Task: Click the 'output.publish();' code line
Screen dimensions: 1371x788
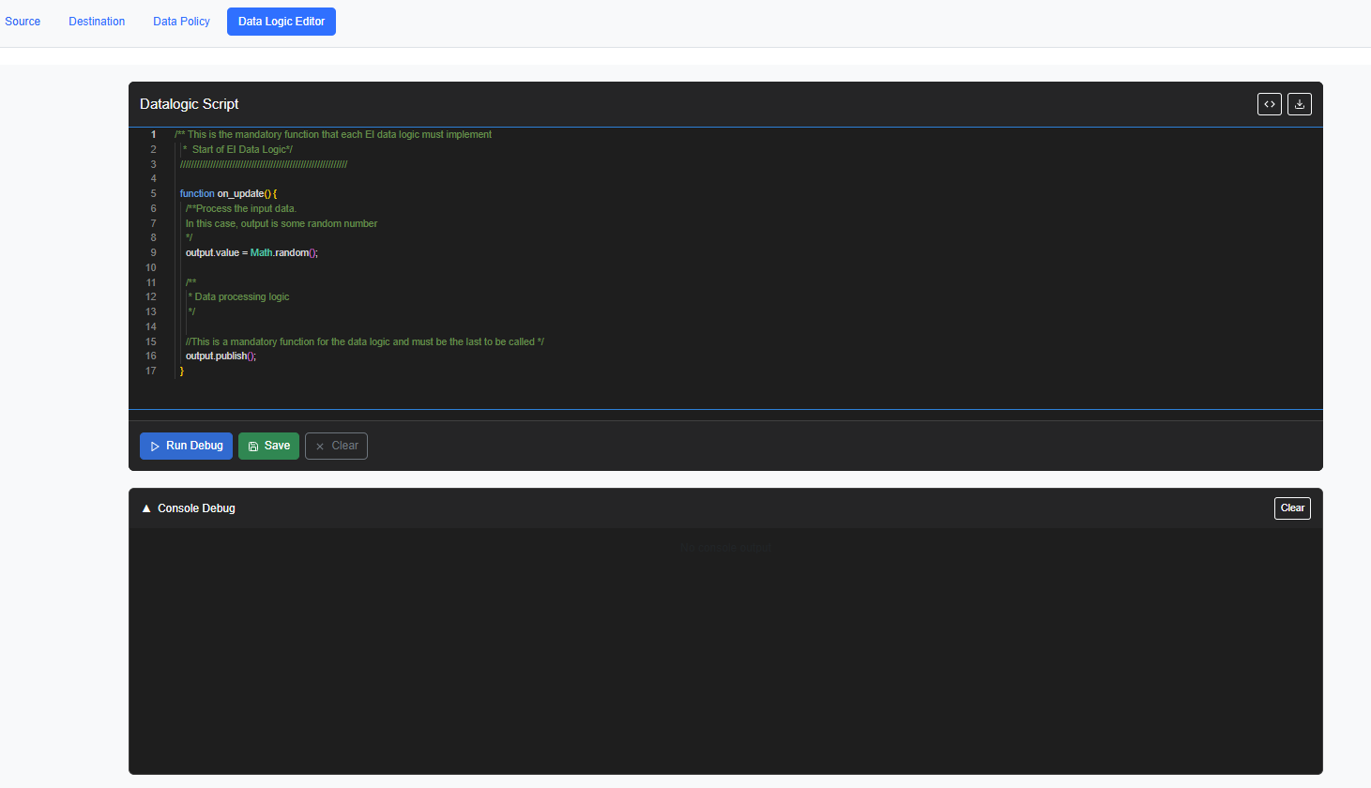Action: [x=221, y=356]
